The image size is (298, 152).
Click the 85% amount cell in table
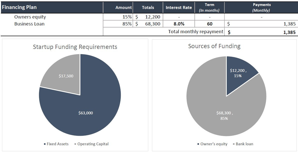(127, 24)
